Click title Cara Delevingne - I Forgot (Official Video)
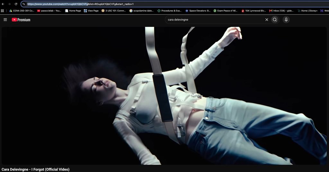 pyautogui.click(x=35, y=169)
